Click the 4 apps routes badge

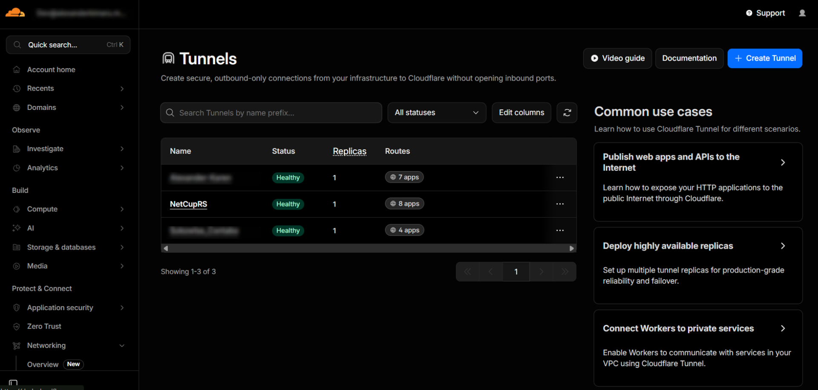coord(404,230)
